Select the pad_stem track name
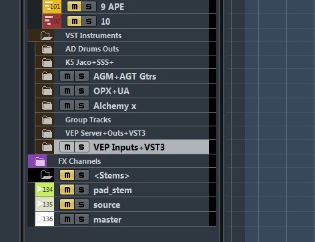Image resolution: width=315 pixels, height=242 pixels. [113, 191]
